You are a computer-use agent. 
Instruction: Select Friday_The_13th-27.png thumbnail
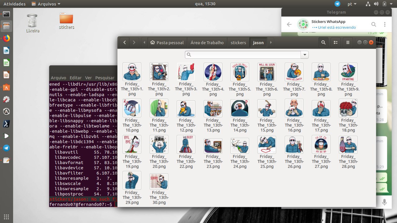click(321, 144)
